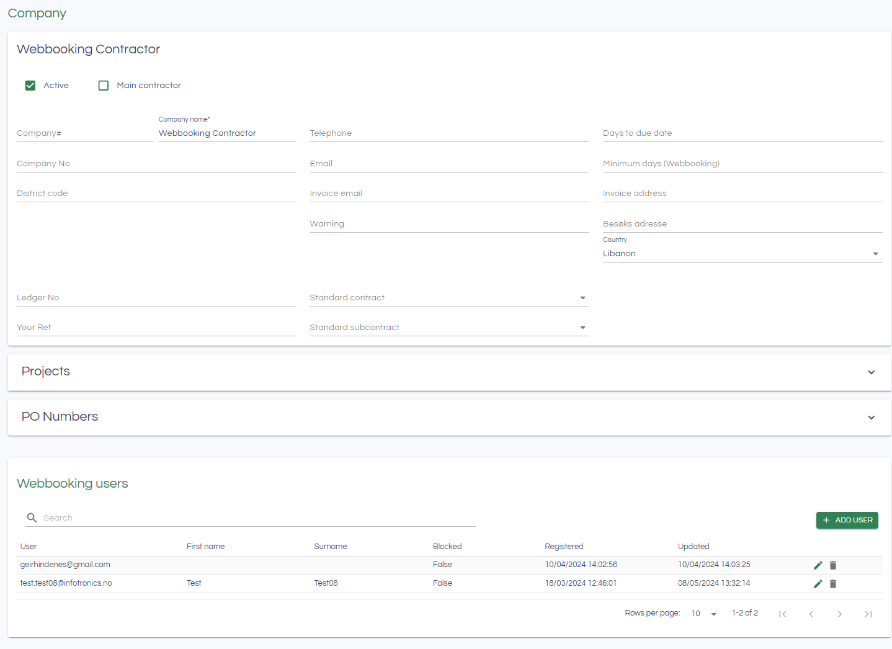The width and height of the screenshot is (892, 649).
Task: Sort the table by Registered column header
Action: click(x=564, y=547)
